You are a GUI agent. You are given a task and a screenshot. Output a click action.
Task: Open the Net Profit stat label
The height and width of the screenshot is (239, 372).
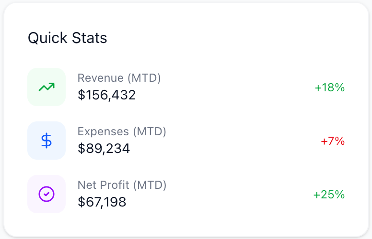click(103, 185)
